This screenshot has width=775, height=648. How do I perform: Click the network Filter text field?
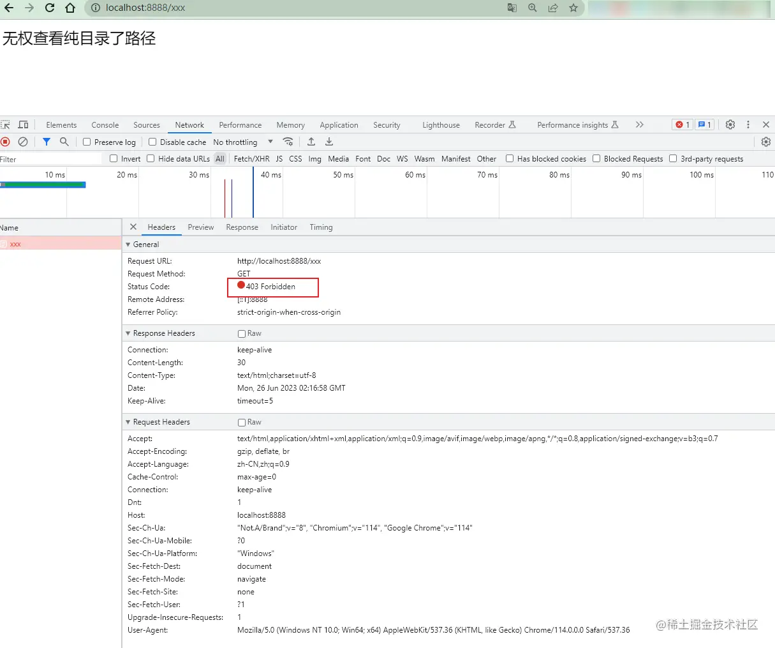[x=51, y=159]
